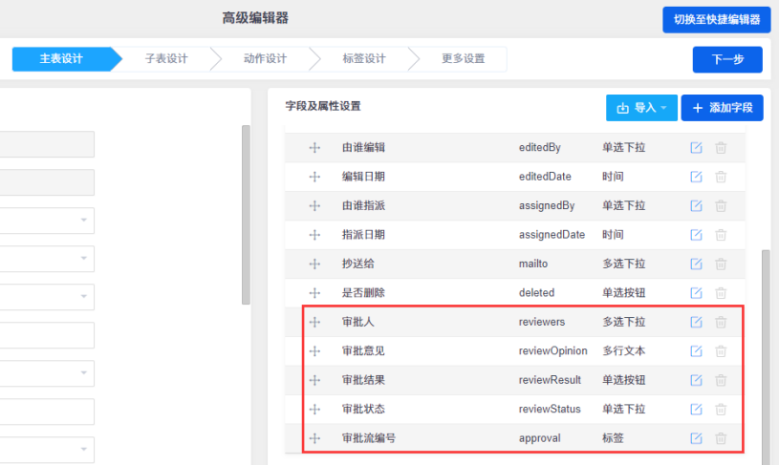Click the 标签 type in approval row

point(613,438)
